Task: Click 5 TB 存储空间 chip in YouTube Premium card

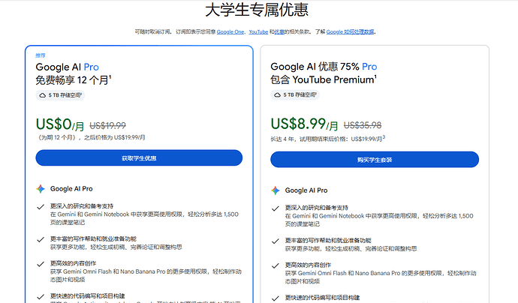Action: pos(295,95)
